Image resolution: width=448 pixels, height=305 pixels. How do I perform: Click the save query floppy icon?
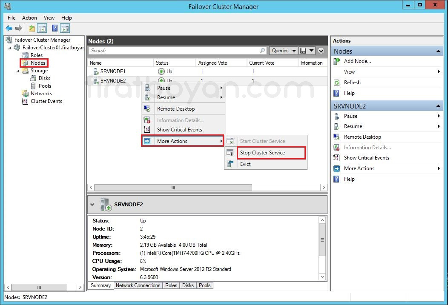[x=303, y=51]
